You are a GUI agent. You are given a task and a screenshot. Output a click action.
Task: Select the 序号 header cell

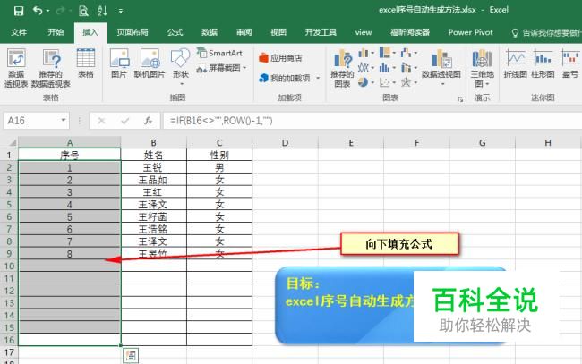pos(70,155)
